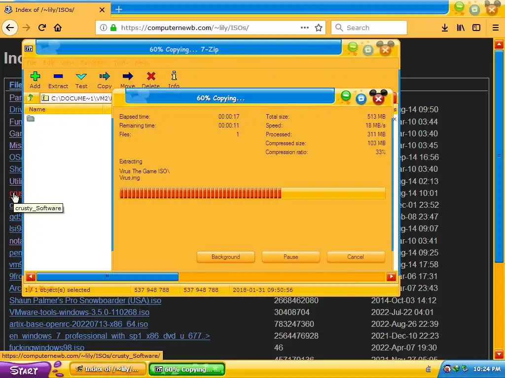
Task: Click the 7-Zip scrollbar right arrow
Action: [391, 277]
